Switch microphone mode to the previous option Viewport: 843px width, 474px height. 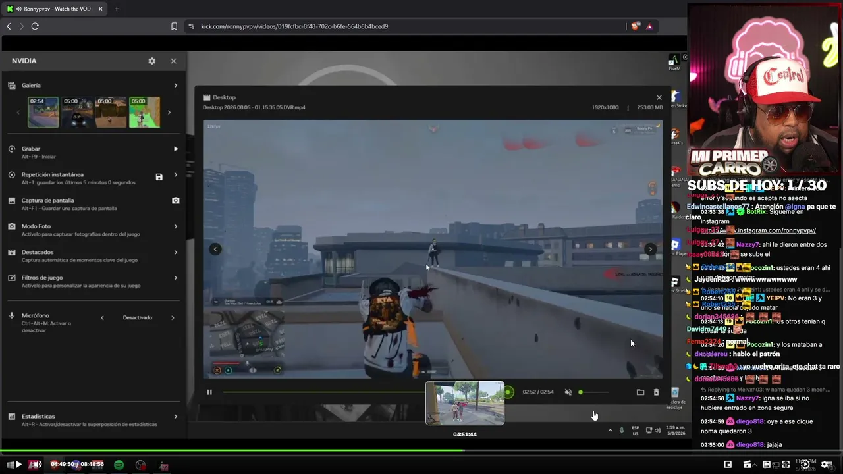[x=102, y=317]
